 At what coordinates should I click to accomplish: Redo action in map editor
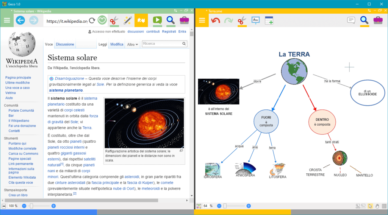(x=228, y=20)
